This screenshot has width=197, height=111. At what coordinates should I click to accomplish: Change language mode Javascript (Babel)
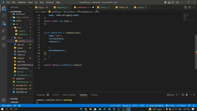155,105
